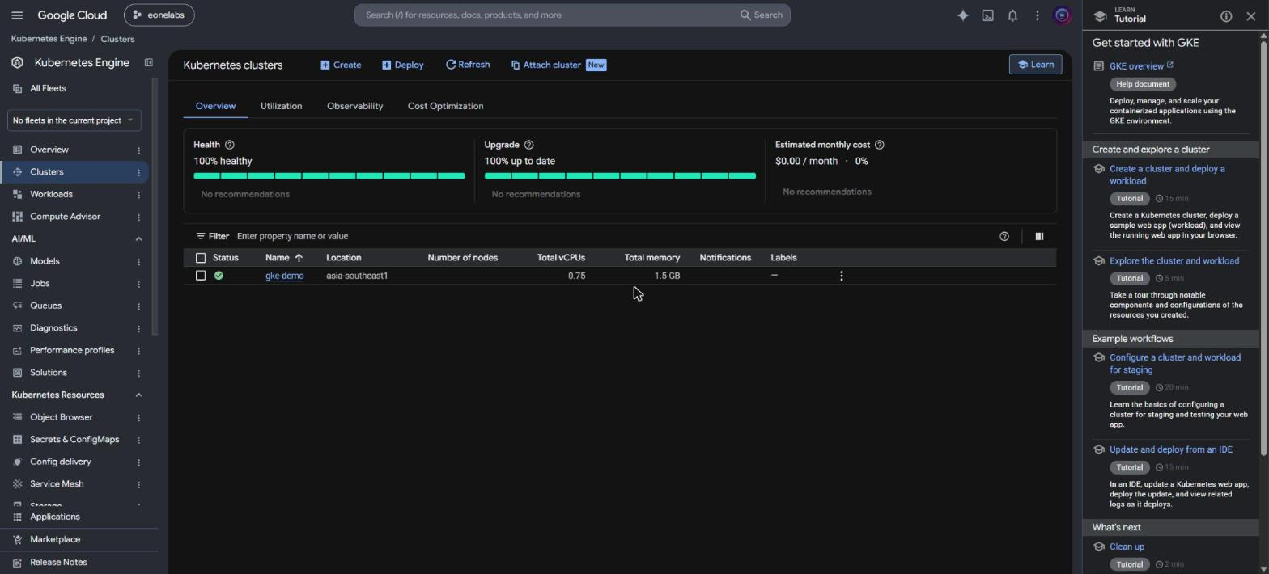The width and height of the screenshot is (1269, 574).
Task: Open Gemini AI assistant sparkle icon
Action: 962,15
